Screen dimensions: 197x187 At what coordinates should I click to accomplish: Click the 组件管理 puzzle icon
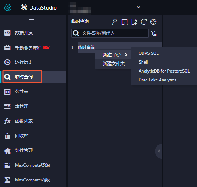point(7,151)
